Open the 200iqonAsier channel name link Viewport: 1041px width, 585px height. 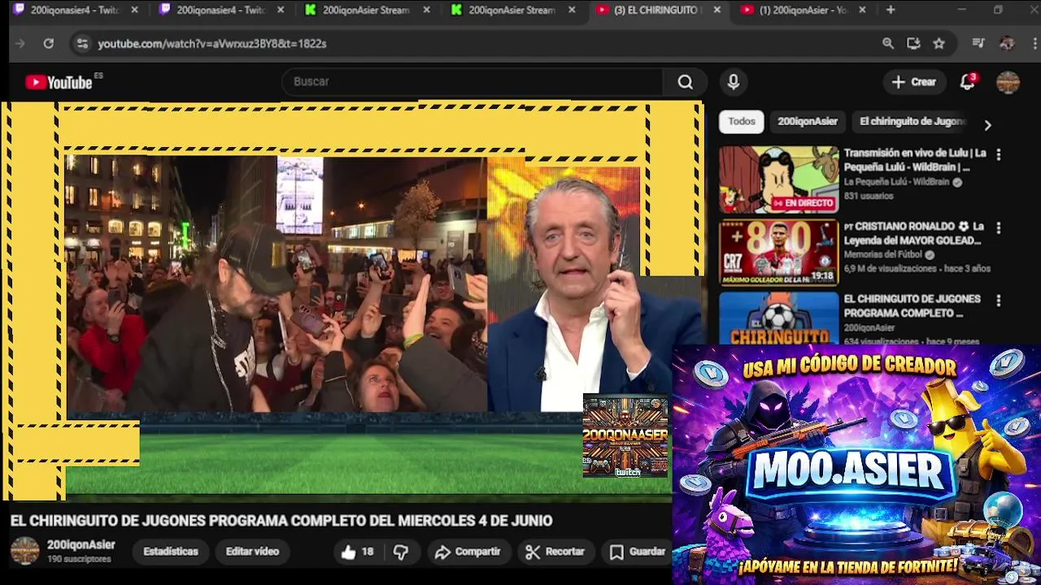coord(81,545)
